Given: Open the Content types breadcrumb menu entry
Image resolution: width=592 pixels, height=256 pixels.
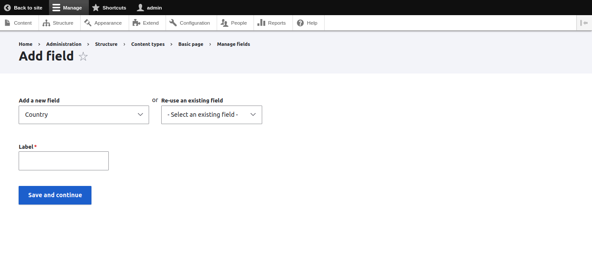Looking at the screenshot, I should pos(148,44).
